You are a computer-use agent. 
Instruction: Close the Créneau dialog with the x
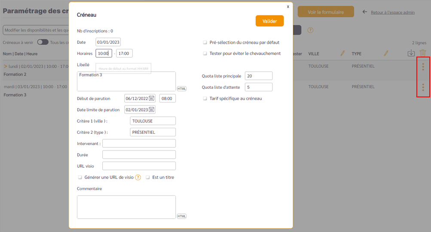click(x=288, y=7)
